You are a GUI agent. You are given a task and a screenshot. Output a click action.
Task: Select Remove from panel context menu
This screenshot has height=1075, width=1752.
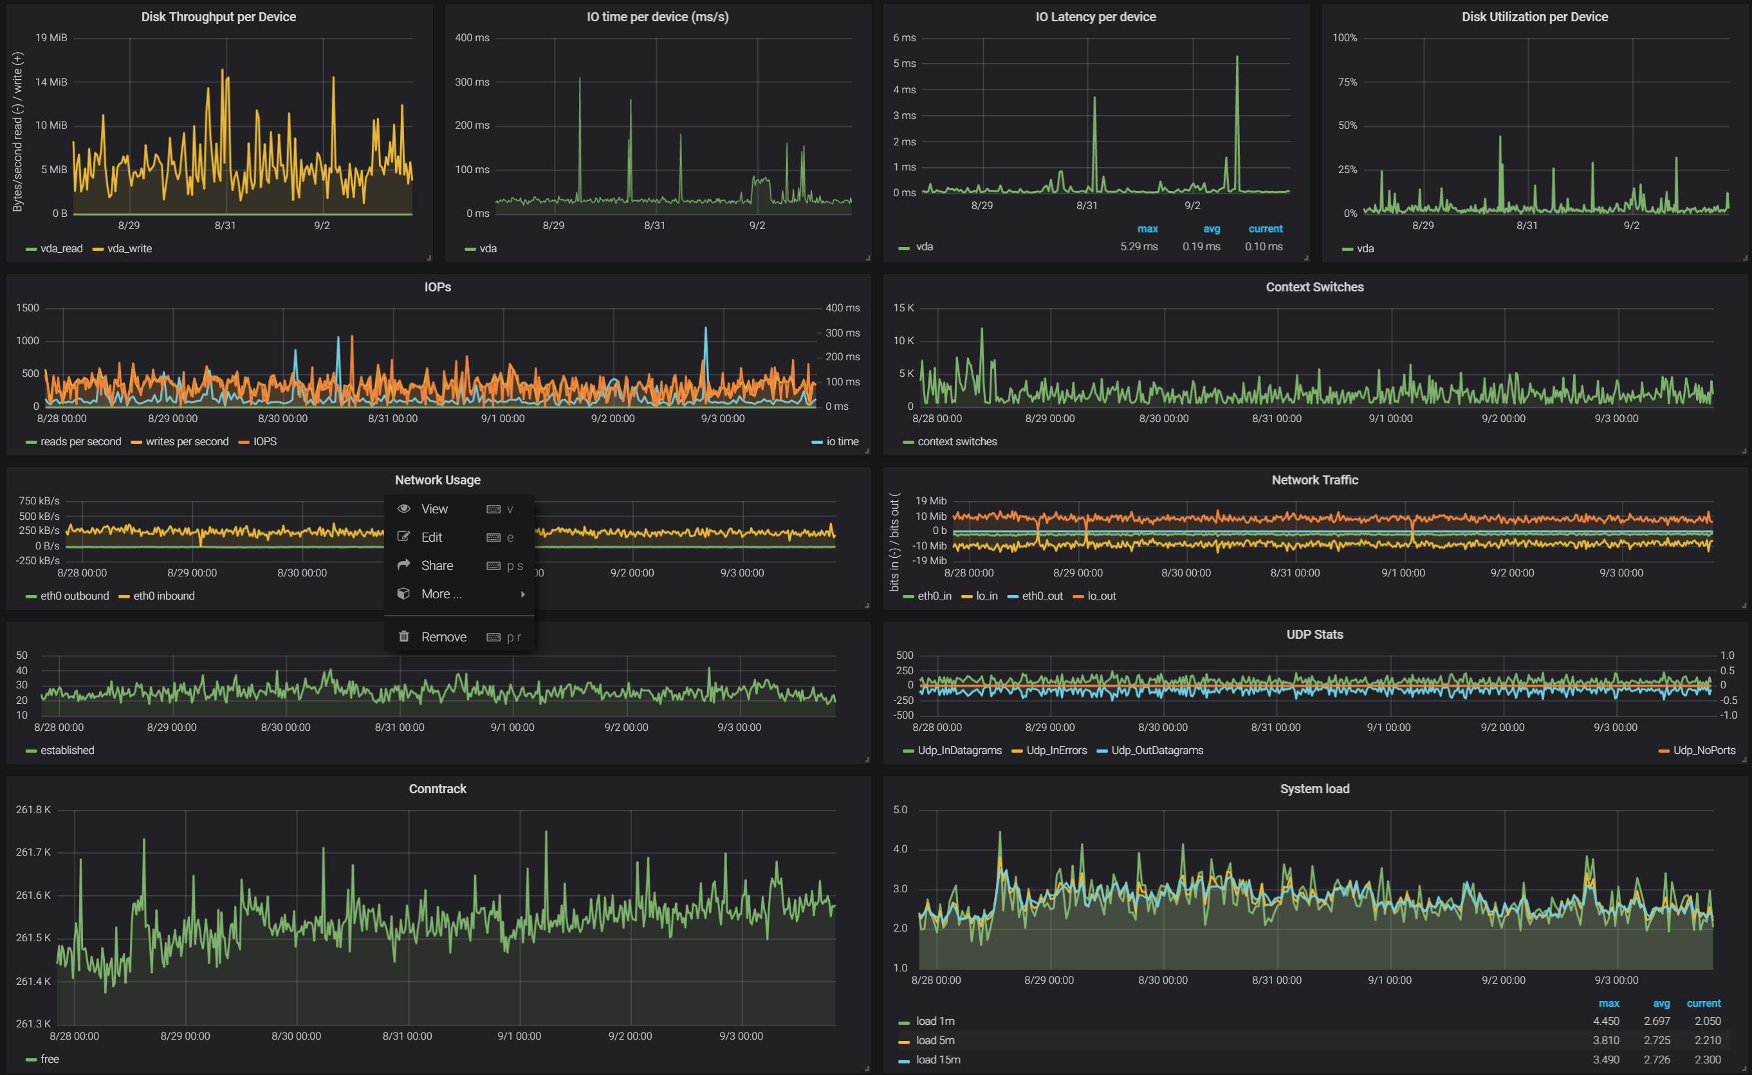pyautogui.click(x=444, y=637)
